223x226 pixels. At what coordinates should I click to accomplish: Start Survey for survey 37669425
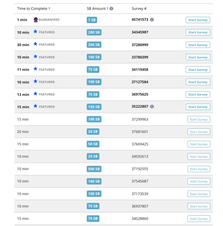tap(199, 144)
